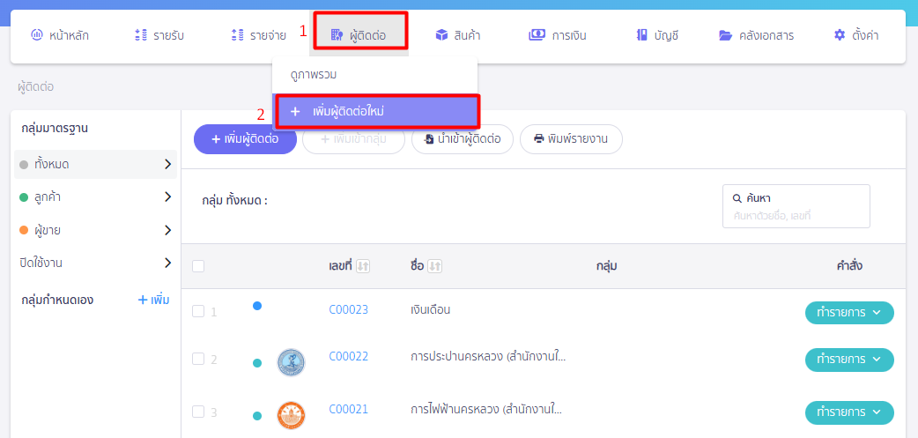Click the name การประปานครหลวง
This screenshot has width=918, height=438.
[x=488, y=356]
